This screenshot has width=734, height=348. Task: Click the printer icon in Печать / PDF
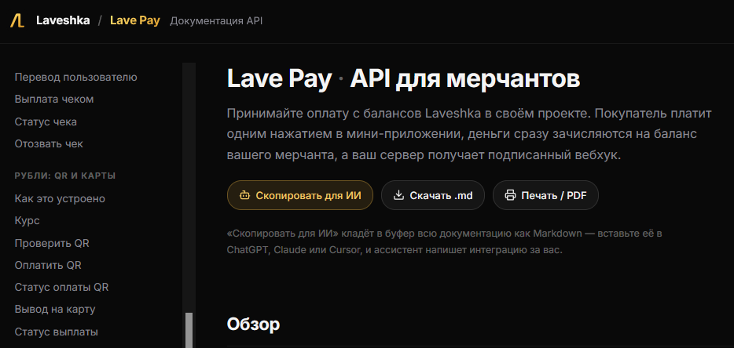(510, 195)
